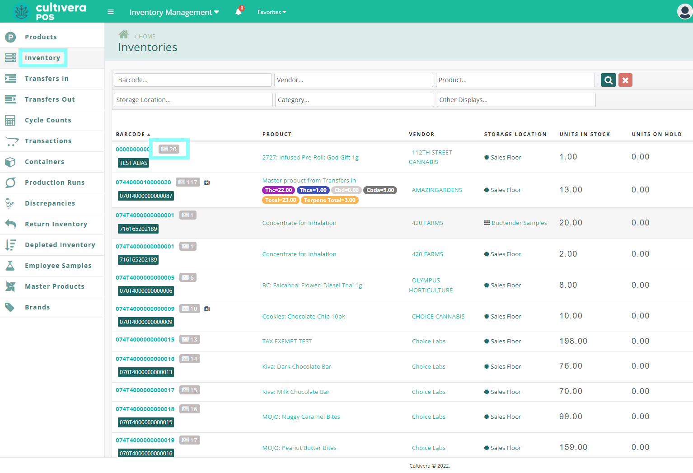
Task: Run the inventory search magnifier button
Action: click(x=609, y=80)
